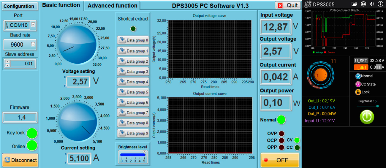Open the info icon in mobile app

click(380, 4)
